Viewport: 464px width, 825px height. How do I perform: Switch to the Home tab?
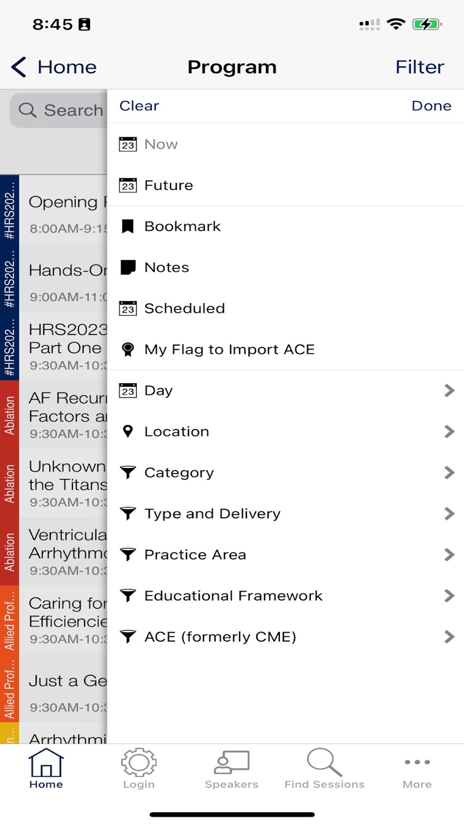pyautogui.click(x=46, y=769)
